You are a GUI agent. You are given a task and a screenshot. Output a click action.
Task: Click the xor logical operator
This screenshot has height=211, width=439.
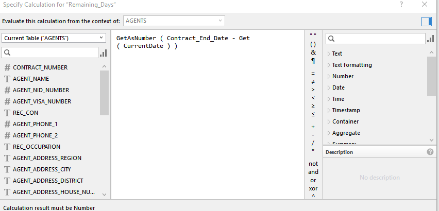tap(313, 188)
